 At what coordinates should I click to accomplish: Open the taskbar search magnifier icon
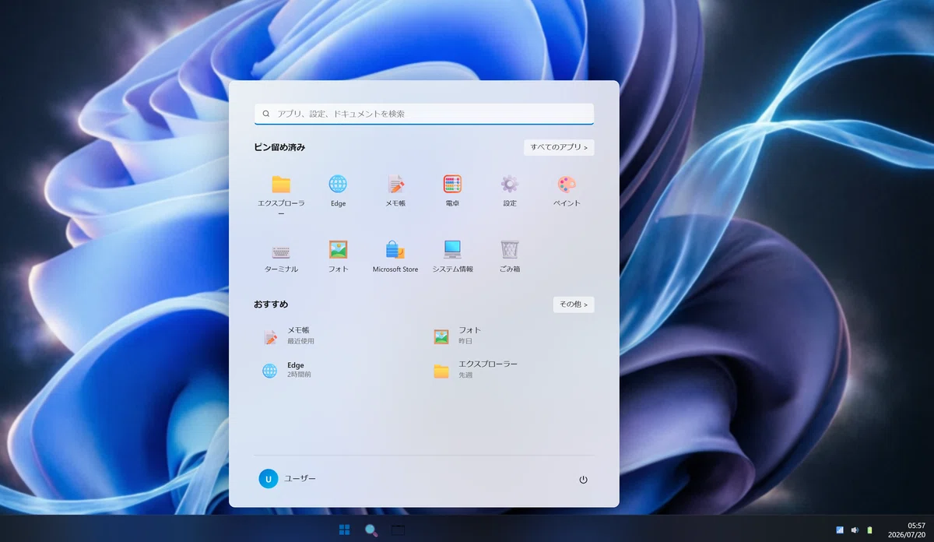click(371, 530)
